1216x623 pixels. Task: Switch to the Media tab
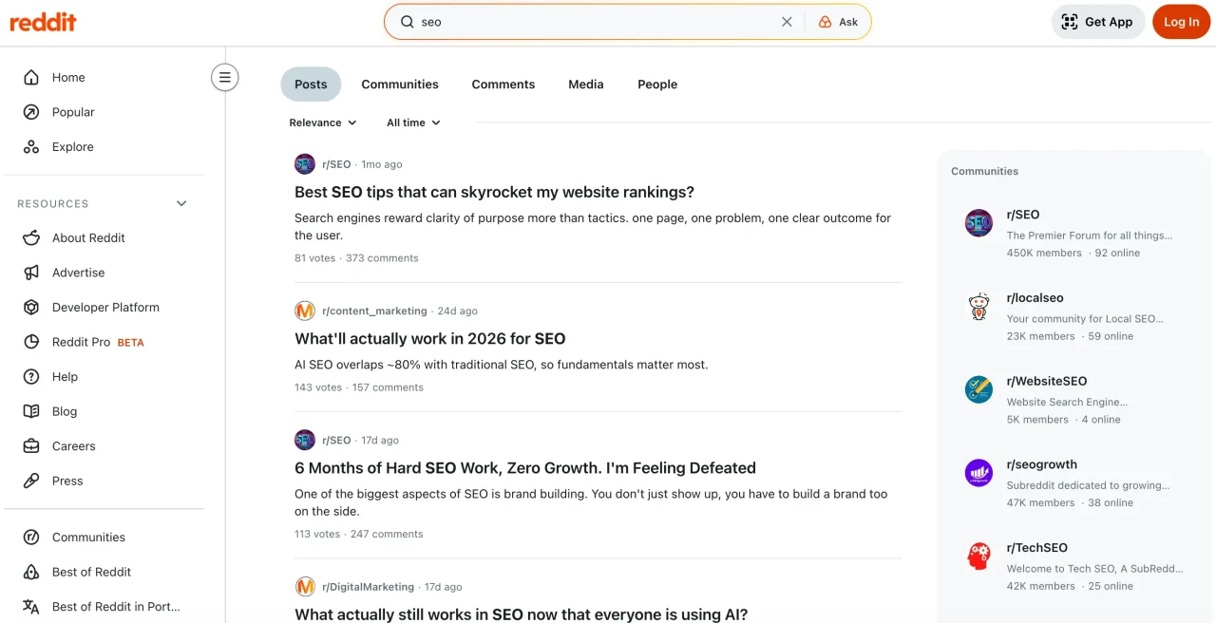(x=586, y=85)
